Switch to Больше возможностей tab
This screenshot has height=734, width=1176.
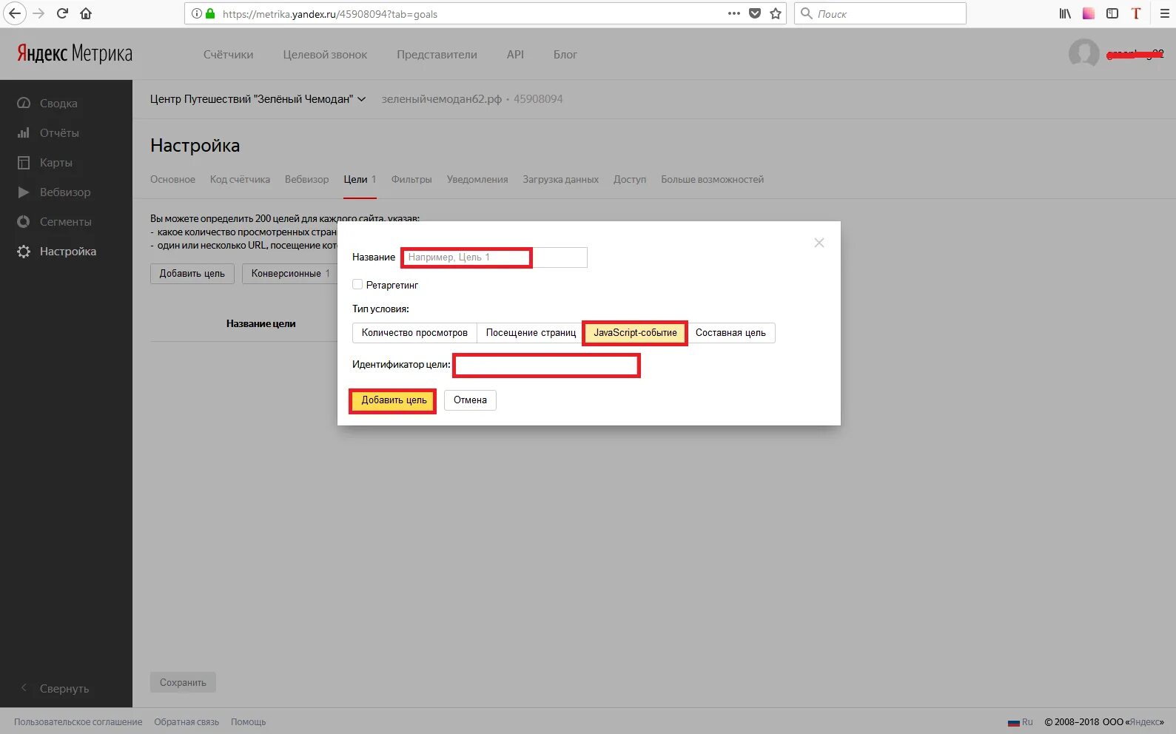click(x=712, y=179)
